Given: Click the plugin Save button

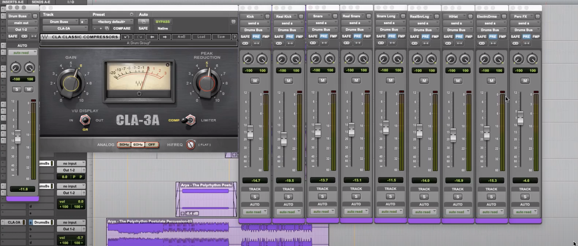Looking at the screenshot, I should click(x=221, y=37).
